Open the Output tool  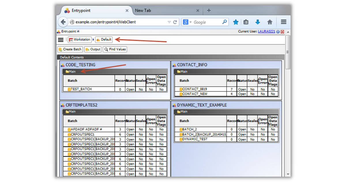(93, 49)
